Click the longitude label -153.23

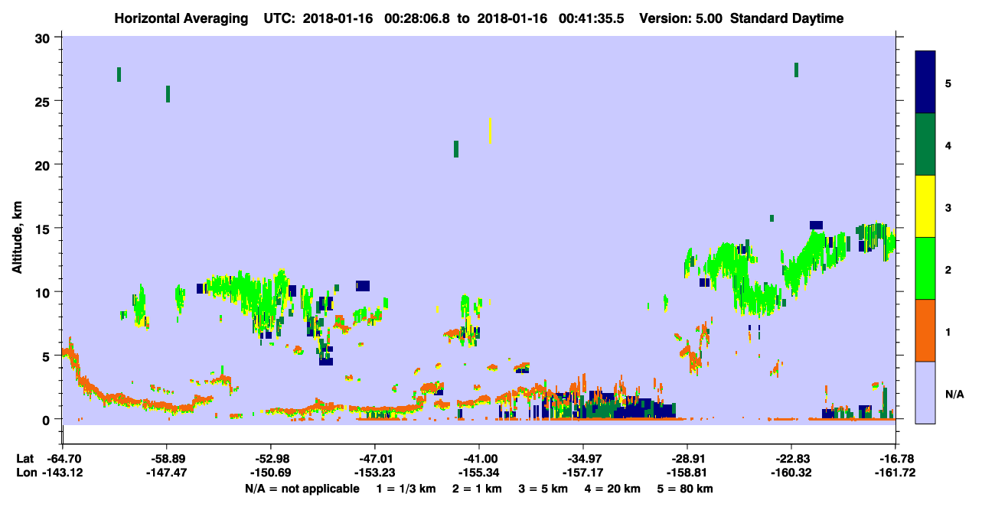(x=374, y=473)
